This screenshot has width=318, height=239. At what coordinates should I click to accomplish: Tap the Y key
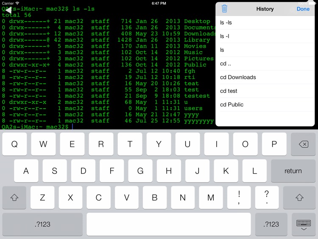point(159,144)
